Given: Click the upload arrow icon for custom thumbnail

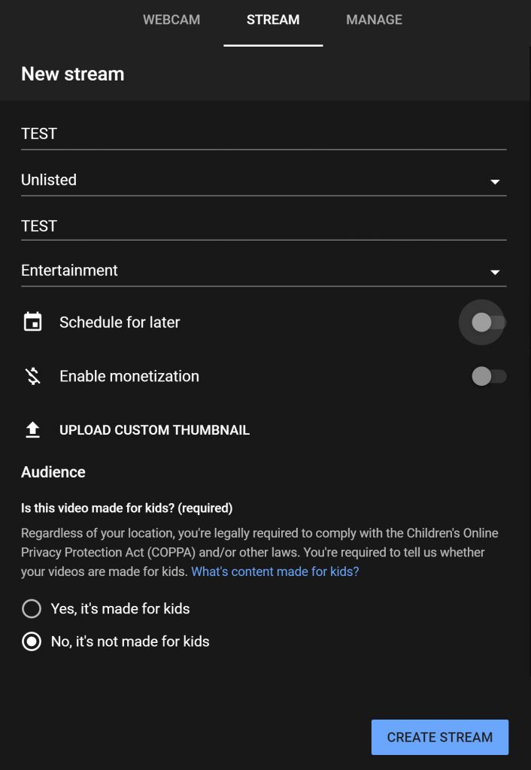Looking at the screenshot, I should click(x=32, y=429).
